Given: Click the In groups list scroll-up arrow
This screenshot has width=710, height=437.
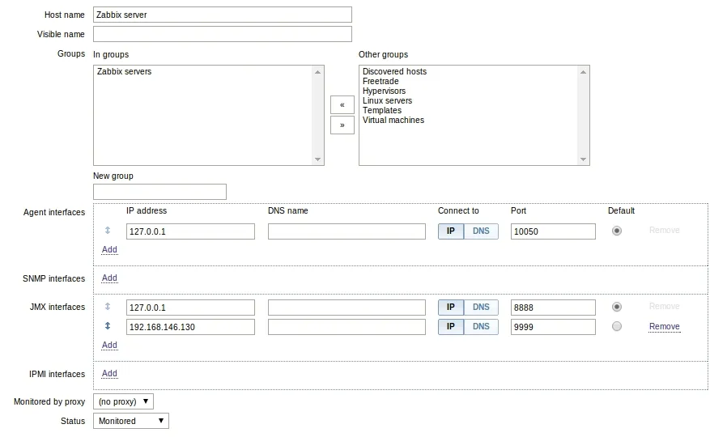Looking at the screenshot, I should point(317,73).
